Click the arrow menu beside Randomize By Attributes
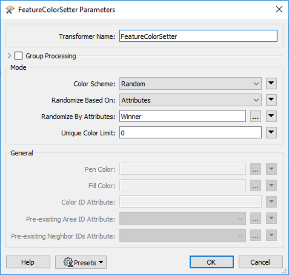 tap(271, 117)
